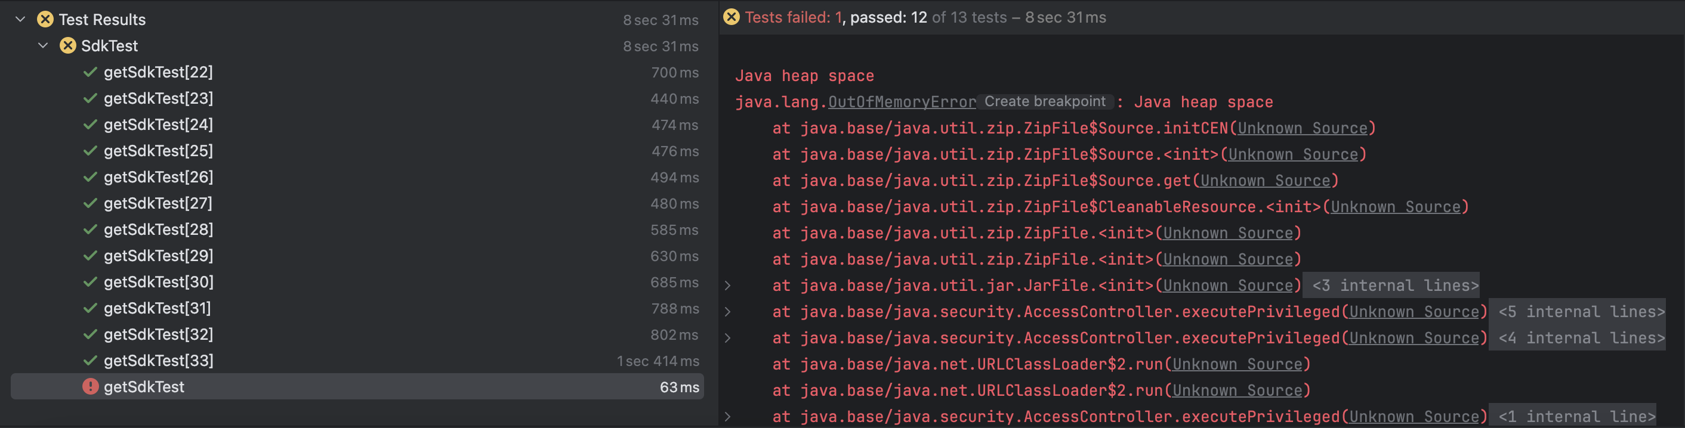1685x428 pixels.
Task: Select the failed getSdkTest row
Action: pos(144,387)
